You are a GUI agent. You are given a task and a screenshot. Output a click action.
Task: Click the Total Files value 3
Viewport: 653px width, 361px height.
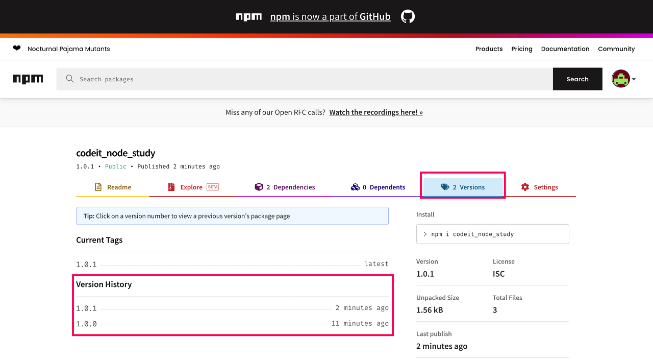pos(495,310)
